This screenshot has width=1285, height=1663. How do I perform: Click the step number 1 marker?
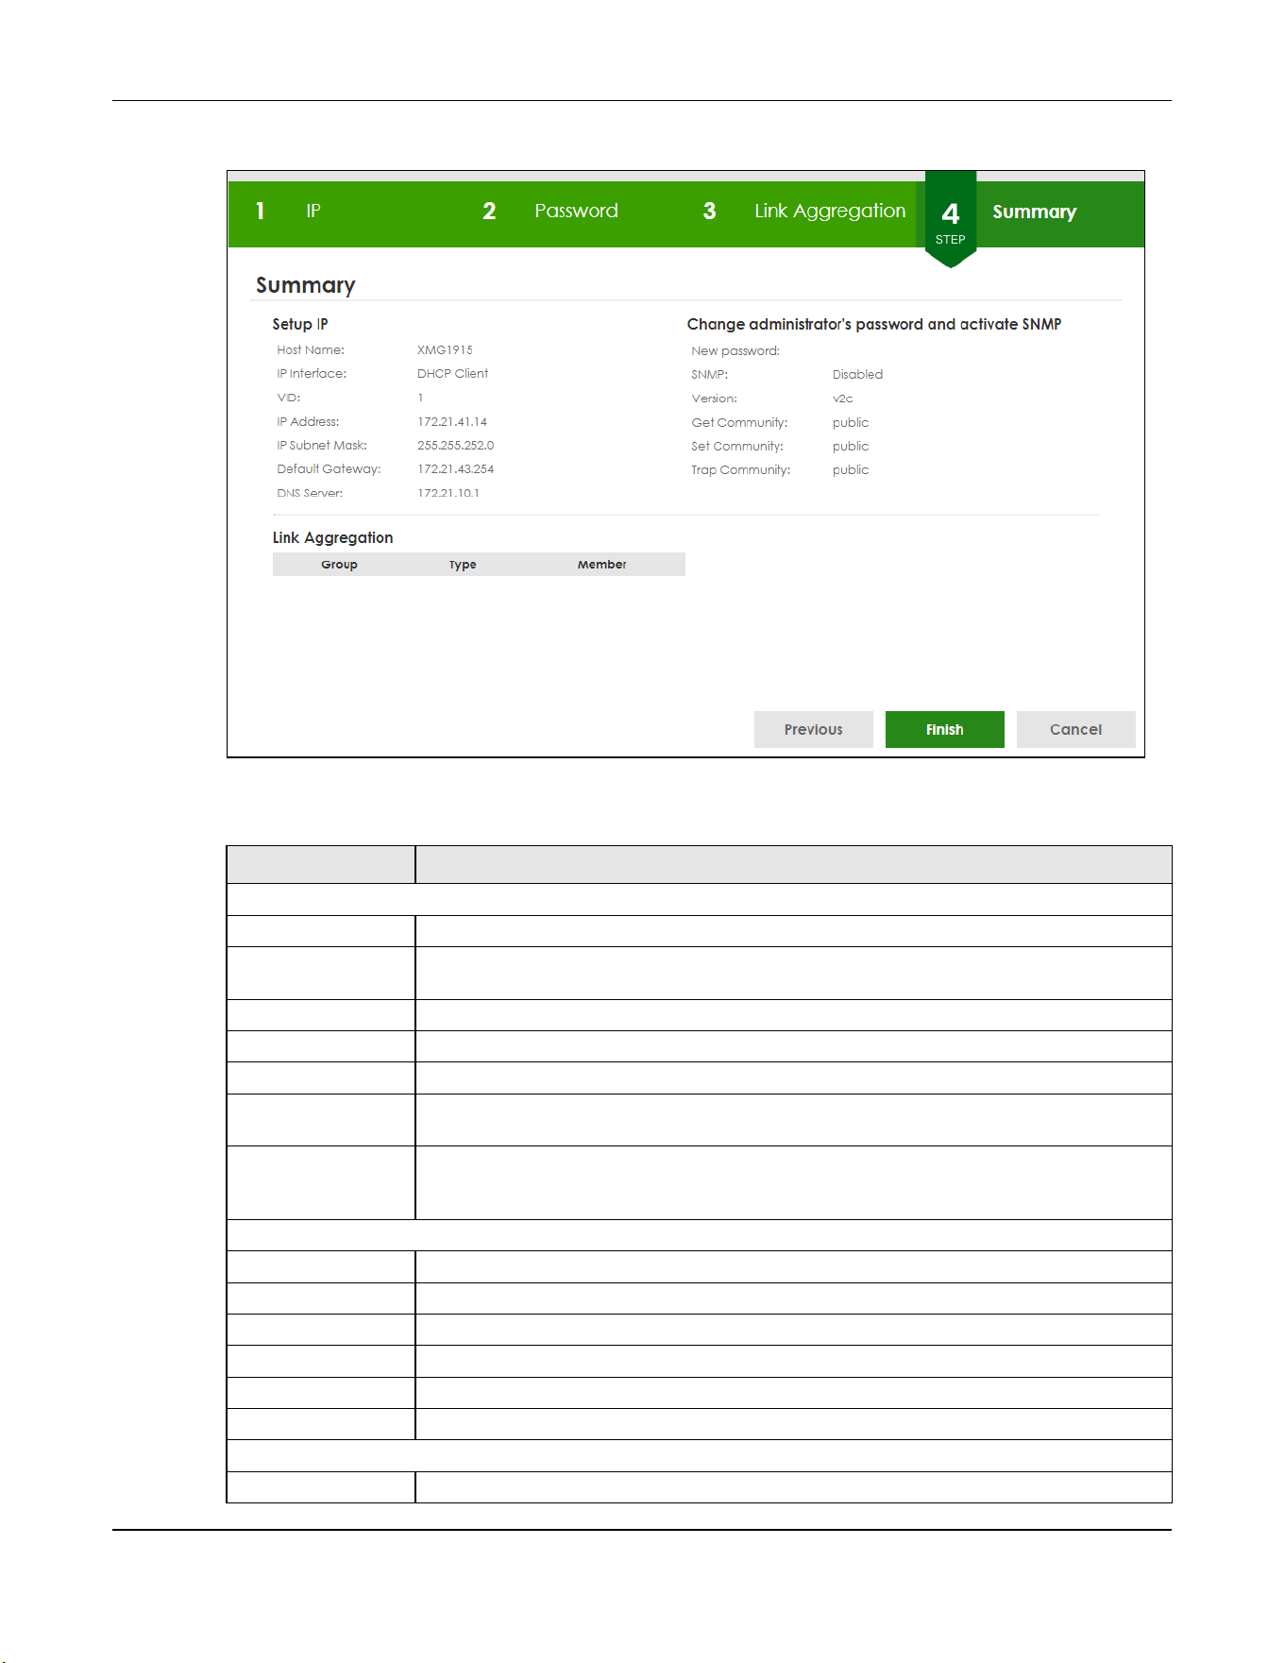click(x=261, y=211)
